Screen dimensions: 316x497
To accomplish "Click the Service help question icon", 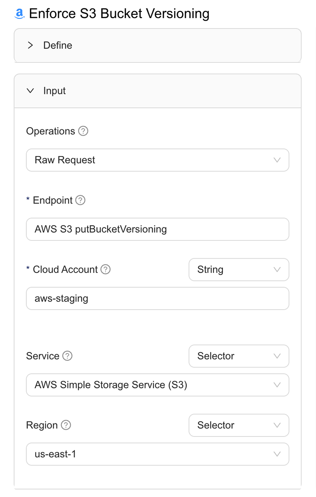I will (x=67, y=356).
